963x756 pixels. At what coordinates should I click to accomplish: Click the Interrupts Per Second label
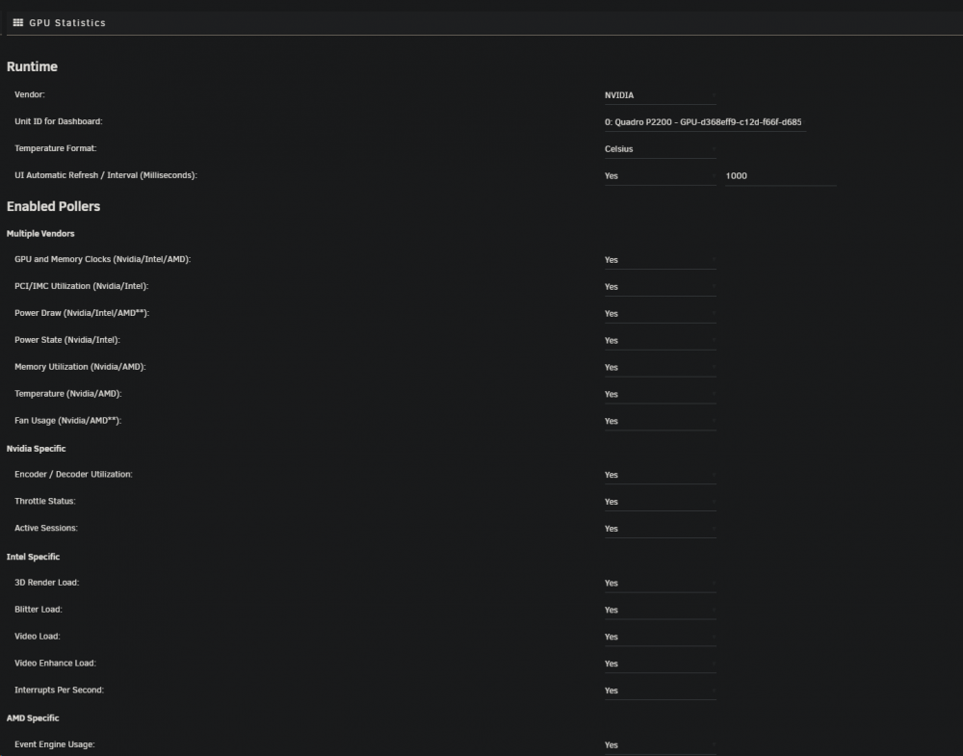pyautogui.click(x=59, y=691)
